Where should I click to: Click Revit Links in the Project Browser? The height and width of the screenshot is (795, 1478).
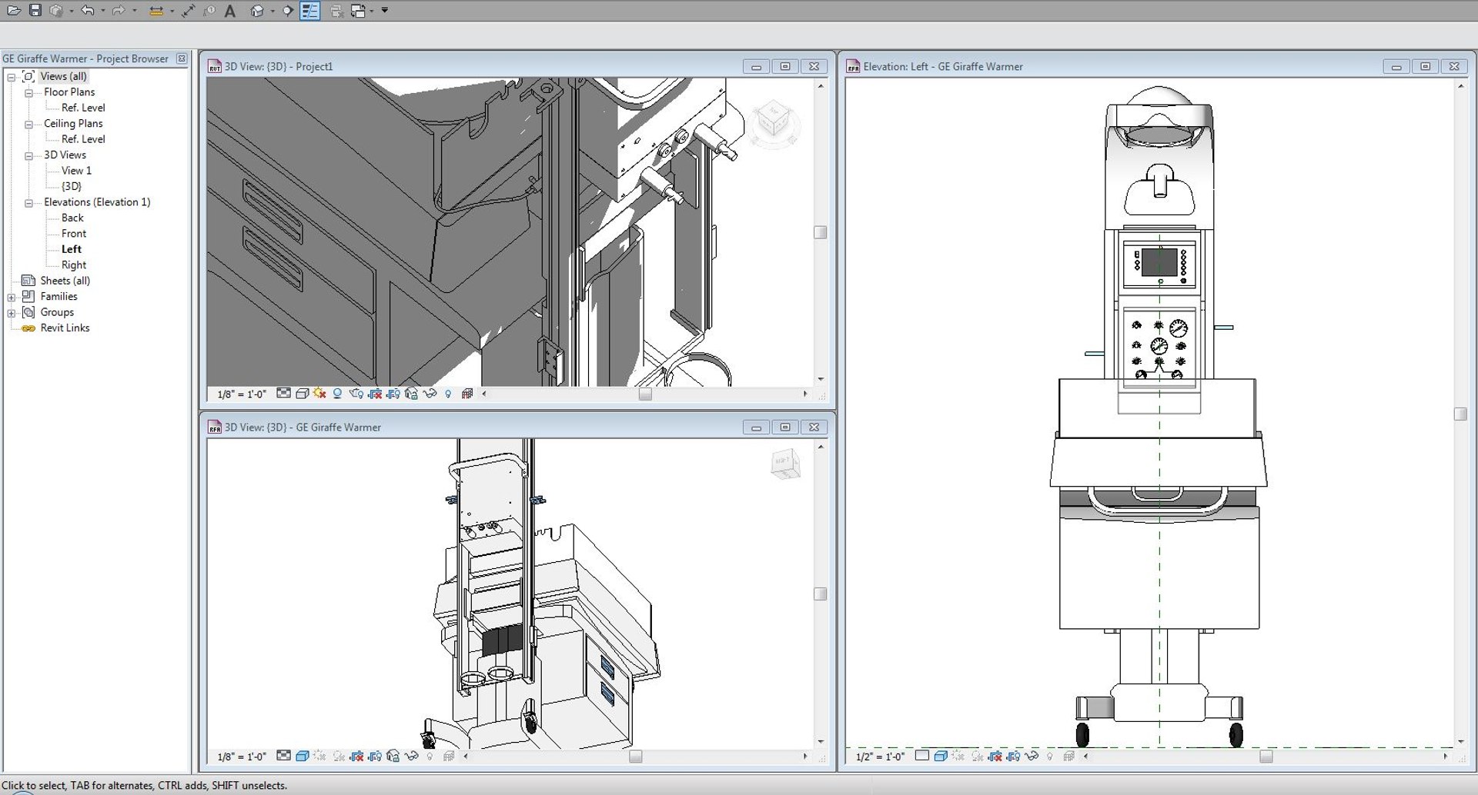pyautogui.click(x=65, y=328)
